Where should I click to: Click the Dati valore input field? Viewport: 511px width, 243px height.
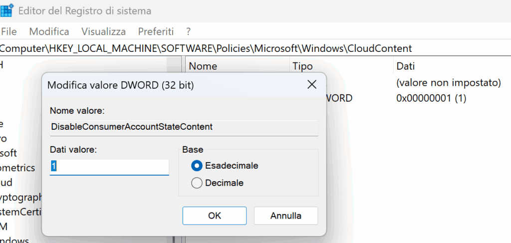(x=110, y=167)
